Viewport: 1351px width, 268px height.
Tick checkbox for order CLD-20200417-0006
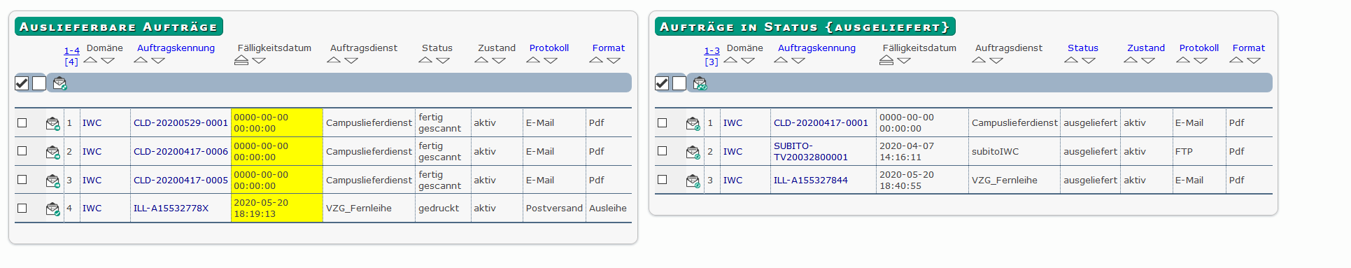tap(22, 151)
